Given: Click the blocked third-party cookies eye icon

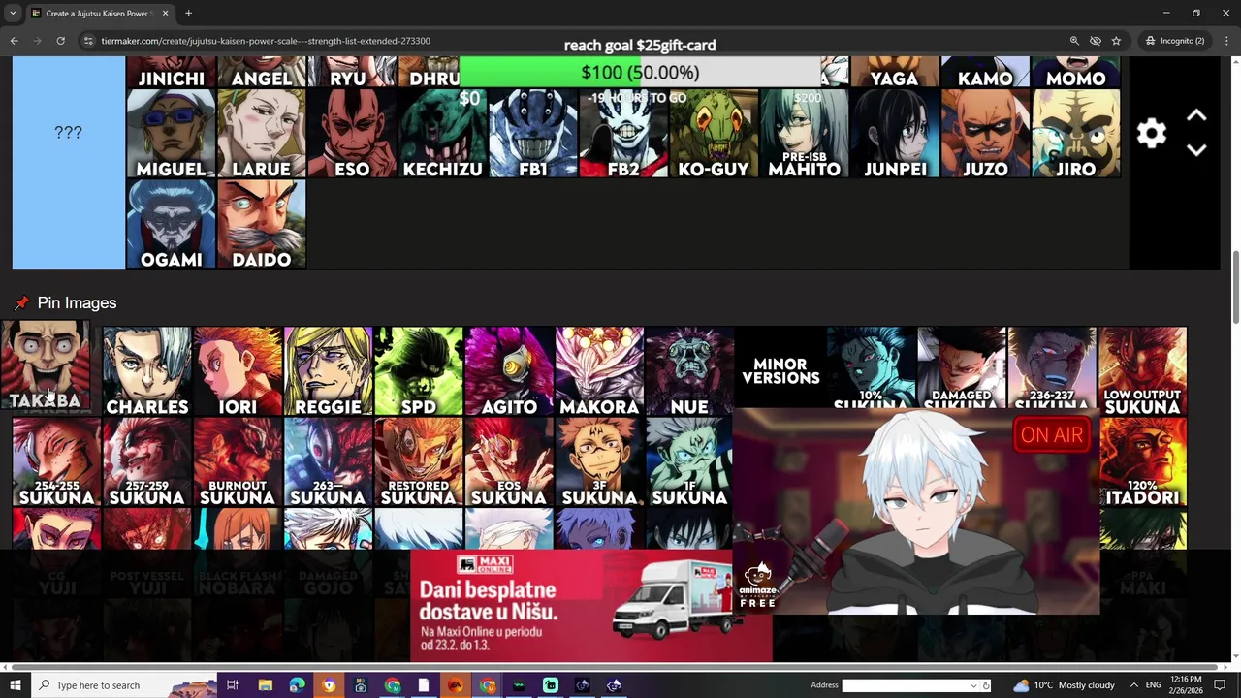Looking at the screenshot, I should click(x=1096, y=41).
